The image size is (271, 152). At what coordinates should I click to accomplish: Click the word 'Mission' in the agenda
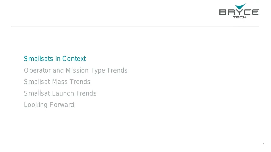tap(77, 70)
